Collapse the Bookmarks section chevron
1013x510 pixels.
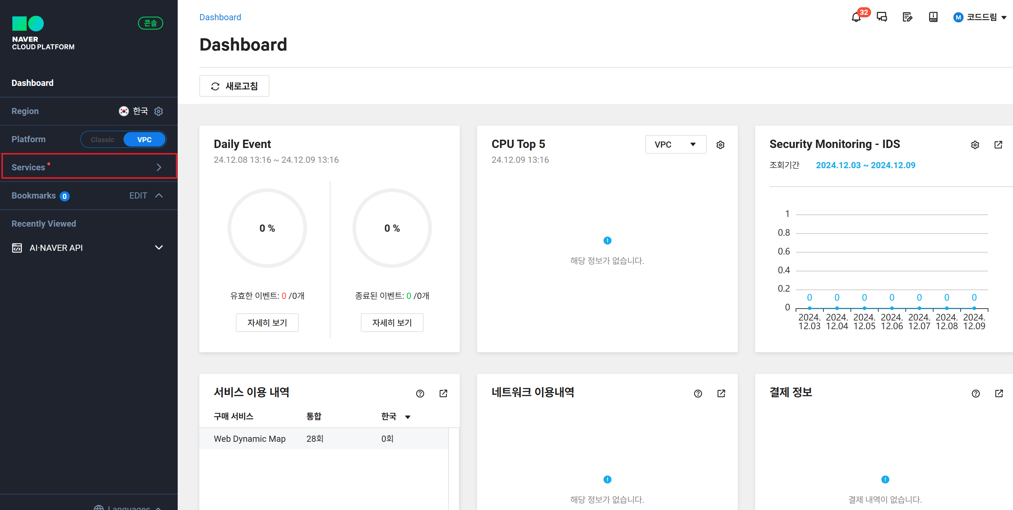(159, 196)
